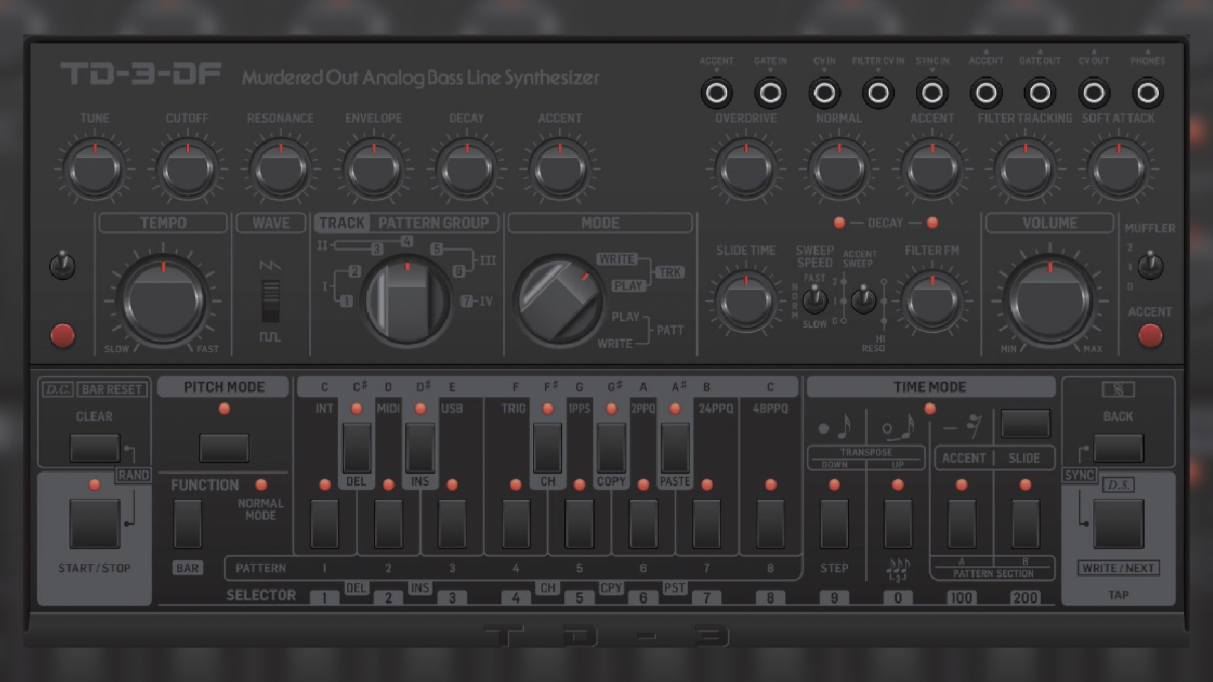Click the CV OUT jack
This screenshot has height=682, width=1213.
click(x=1094, y=93)
